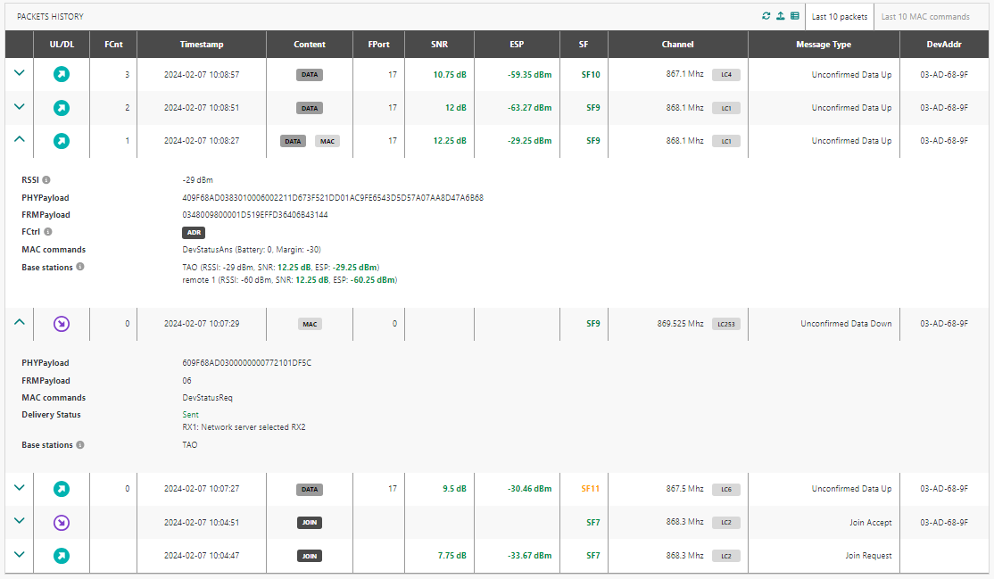
Task: Click the LC253 channel tag
Action: [x=725, y=324]
